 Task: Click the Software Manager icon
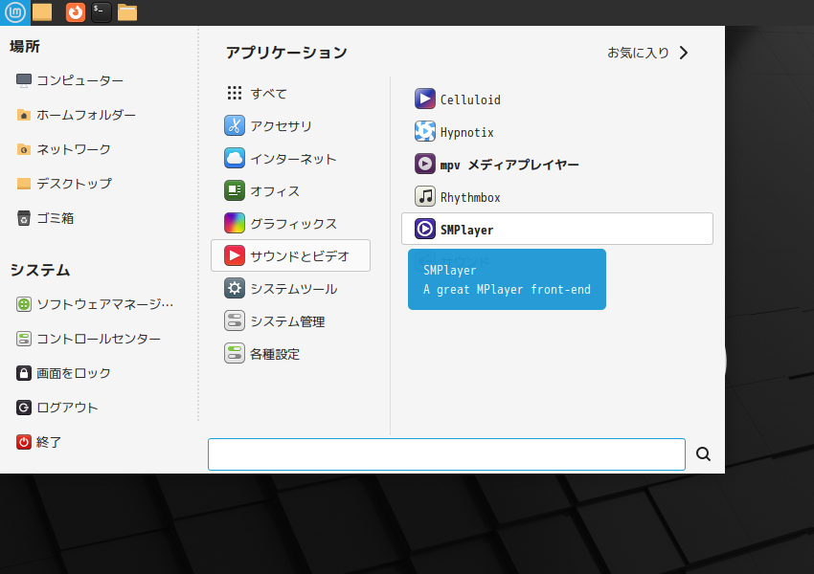point(23,304)
